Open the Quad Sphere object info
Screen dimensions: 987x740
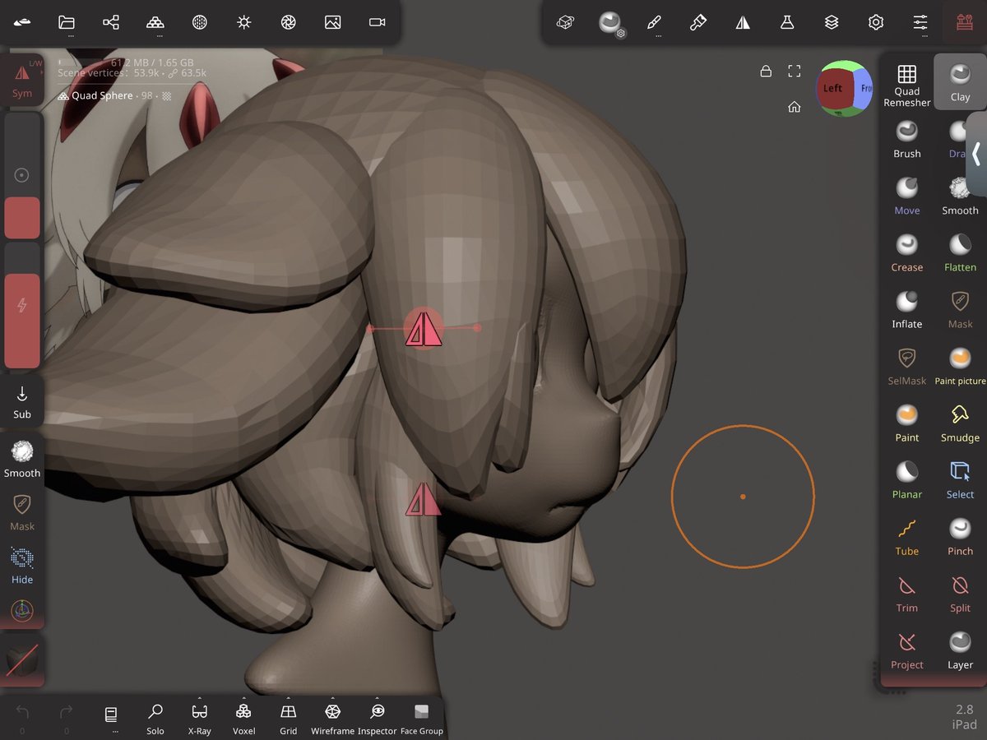coord(115,95)
